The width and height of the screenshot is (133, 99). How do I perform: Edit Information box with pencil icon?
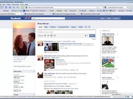point(34,71)
